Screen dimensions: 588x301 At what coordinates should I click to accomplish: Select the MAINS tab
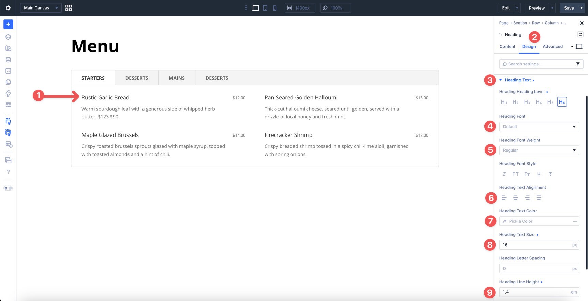177,78
